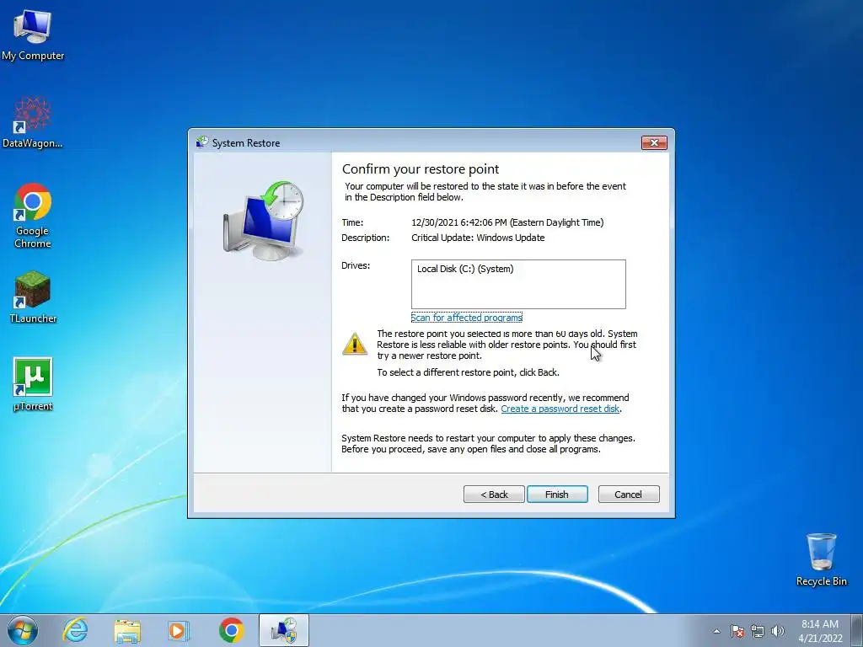Open the network tray icon
The image size is (863, 647).
pos(758,631)
